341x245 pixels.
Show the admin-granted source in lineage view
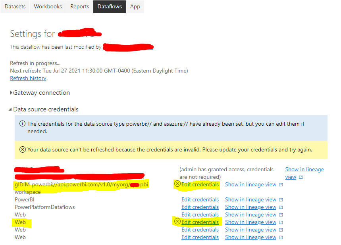click(x=304, y=173)
